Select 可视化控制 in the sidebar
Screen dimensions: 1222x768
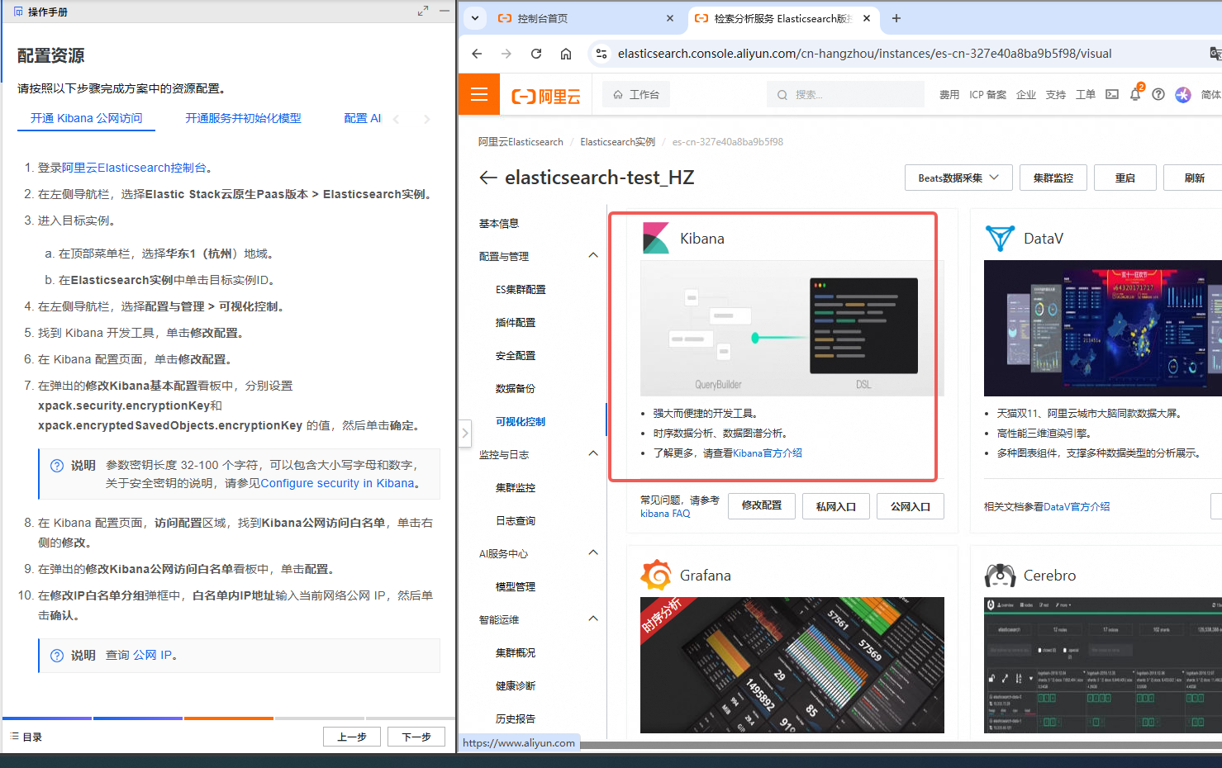[521, 422]
